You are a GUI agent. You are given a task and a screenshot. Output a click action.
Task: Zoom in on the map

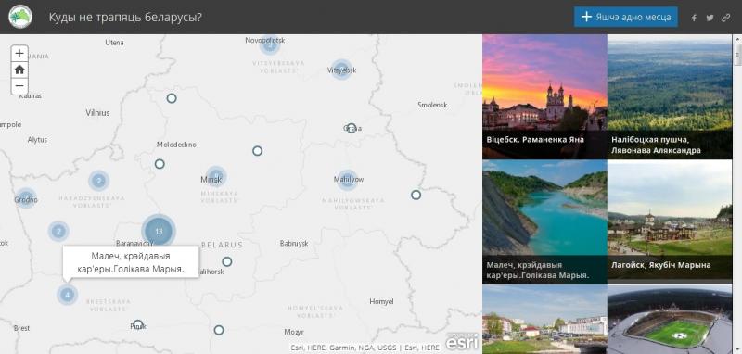[19, 53]
